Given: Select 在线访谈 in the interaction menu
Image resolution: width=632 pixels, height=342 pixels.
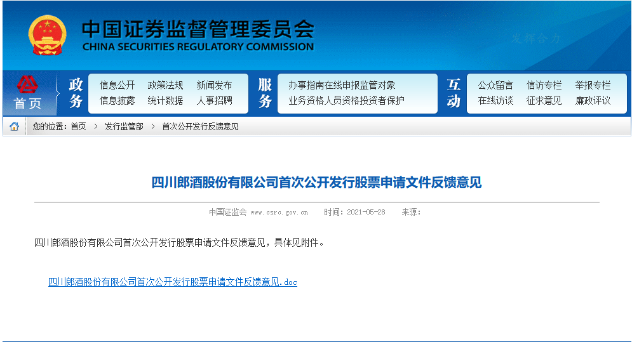Looking at the screenshot, I should (x=495, y=100).
